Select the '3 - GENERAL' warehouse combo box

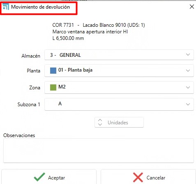point(119,55)
